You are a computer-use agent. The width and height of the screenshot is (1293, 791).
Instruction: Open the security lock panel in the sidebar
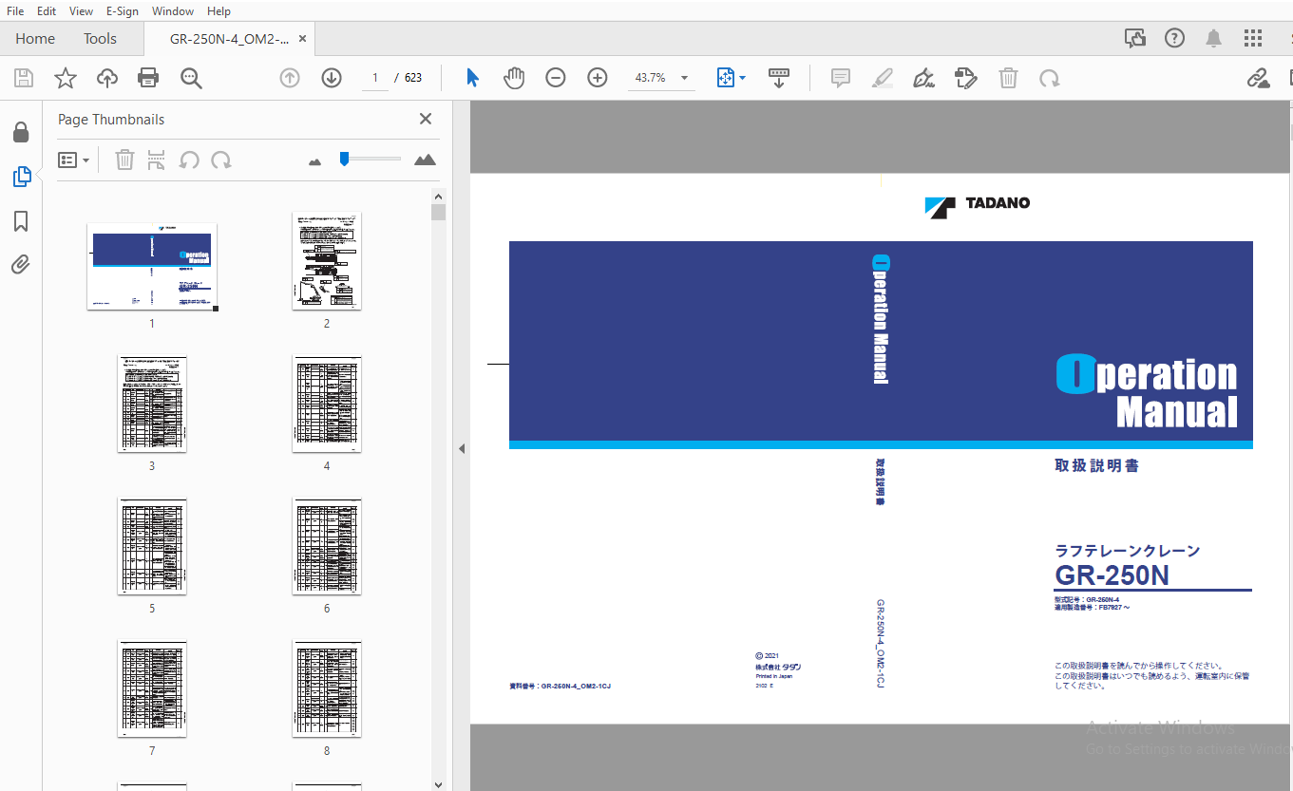[21, 132]
